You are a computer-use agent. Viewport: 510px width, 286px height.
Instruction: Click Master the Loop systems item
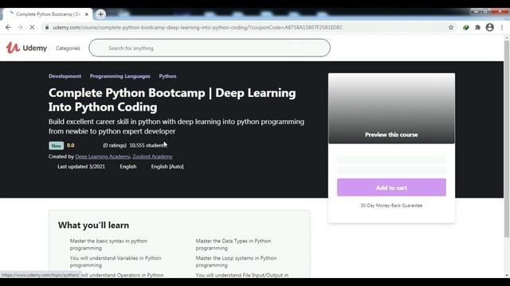[236, 261]
